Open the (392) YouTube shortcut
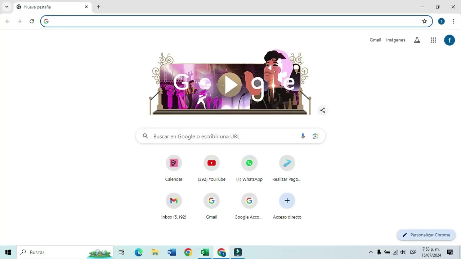The height and width of the screenshot is (259, 461). tap(211, 168)
